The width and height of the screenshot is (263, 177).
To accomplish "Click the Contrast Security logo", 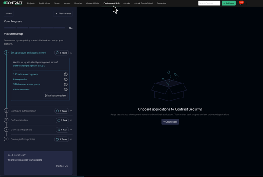I will click(x=13, y=3).
